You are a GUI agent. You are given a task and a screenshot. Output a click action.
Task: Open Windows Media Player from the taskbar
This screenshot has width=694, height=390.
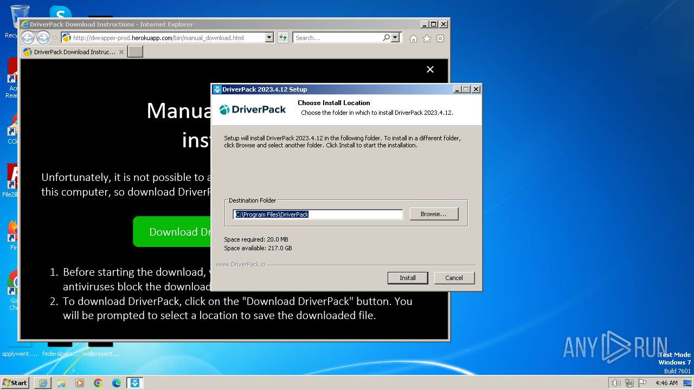point(80,383)
